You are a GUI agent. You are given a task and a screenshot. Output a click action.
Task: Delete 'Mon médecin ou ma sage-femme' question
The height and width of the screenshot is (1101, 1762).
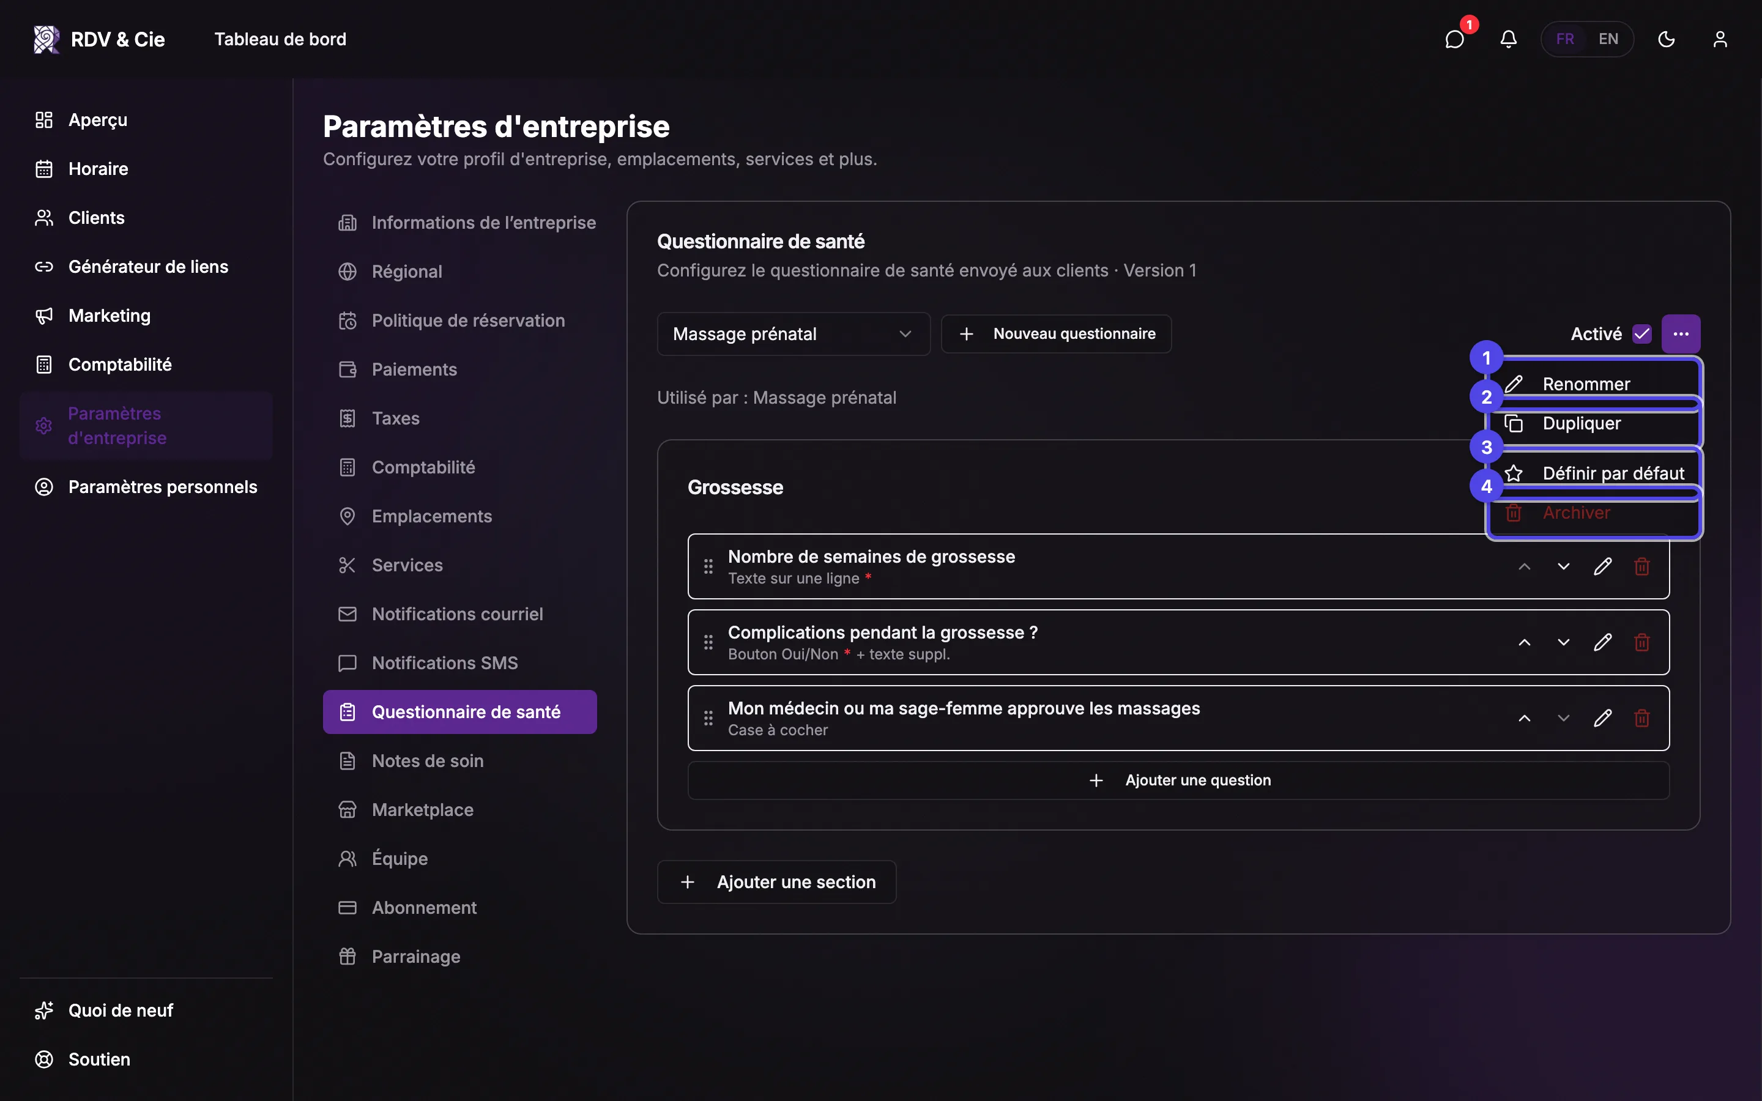coord(1642,719)
